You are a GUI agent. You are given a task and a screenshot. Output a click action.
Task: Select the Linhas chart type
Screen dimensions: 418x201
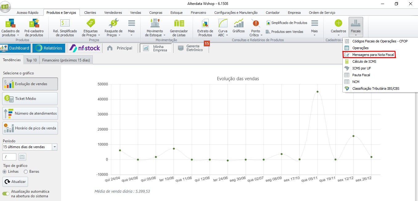click(x=5, y=171)
